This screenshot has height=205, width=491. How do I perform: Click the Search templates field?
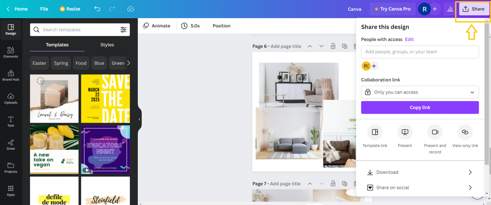(80, 30)
